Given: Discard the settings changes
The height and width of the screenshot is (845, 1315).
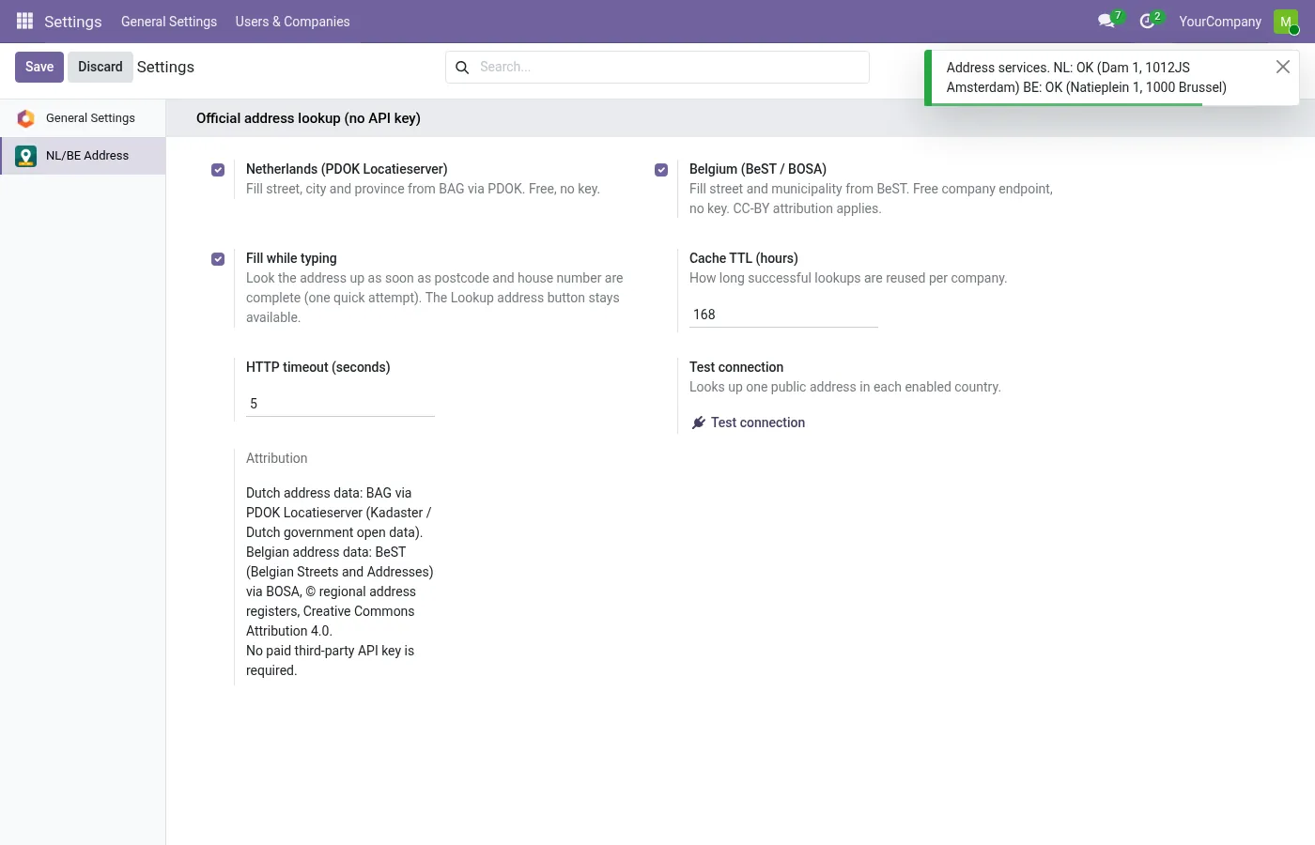Looking at the screenshot, I should click(101, 67).
